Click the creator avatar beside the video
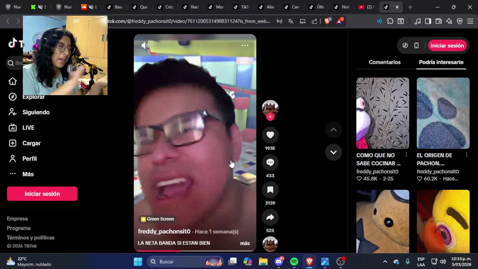This screenshot has height=269, width=478. pos(270,108)
